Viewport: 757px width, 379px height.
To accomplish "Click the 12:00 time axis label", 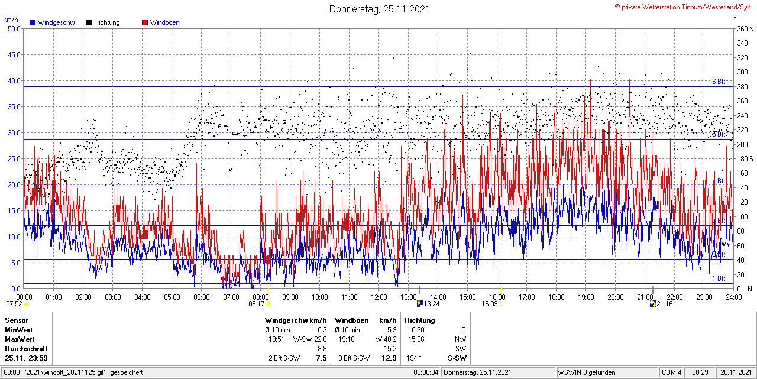I will [379, 297].
